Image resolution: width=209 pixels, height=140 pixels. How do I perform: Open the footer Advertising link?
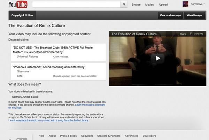[x=131, y=136]
